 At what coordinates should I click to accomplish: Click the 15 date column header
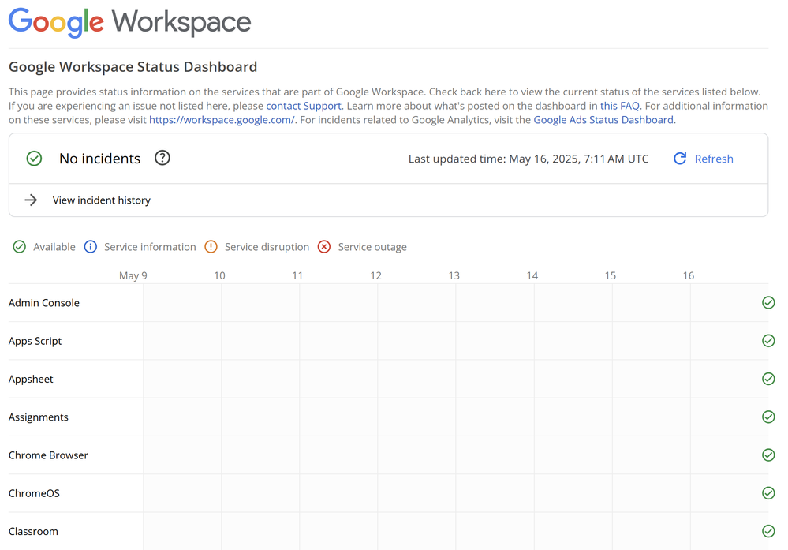coord(610,276)
